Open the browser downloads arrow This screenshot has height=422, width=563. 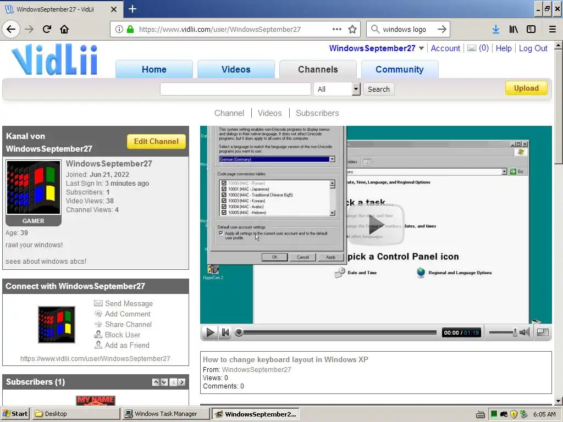click(x=496, y=29)
